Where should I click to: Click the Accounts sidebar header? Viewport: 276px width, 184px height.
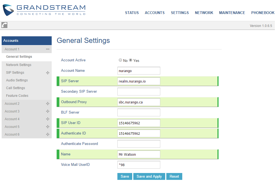pyautogui.click(x=27, y=41)
